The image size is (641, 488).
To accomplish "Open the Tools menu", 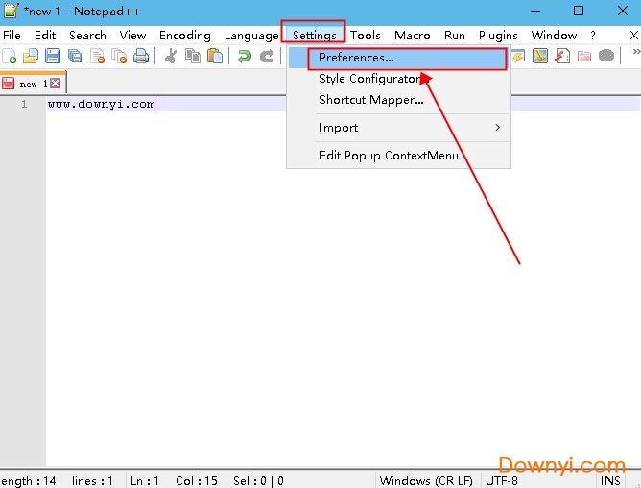I will point(365,36).
